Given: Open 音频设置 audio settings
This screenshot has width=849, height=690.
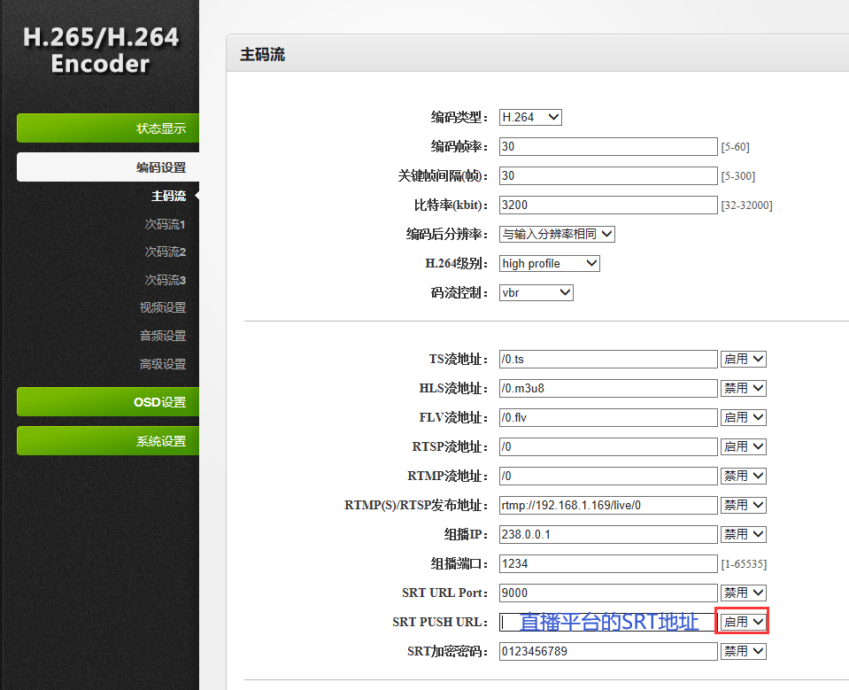Looking at the screenshot, I should pyautogui.click(x=162, y=336).
